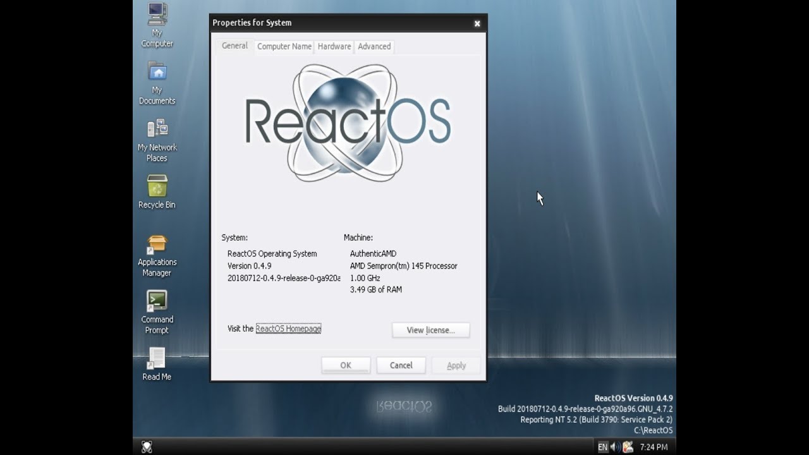Image resolution: width=809 pixels, height=455 pixels.
Task: Confirm with the OK button
Action: (346, 365)
